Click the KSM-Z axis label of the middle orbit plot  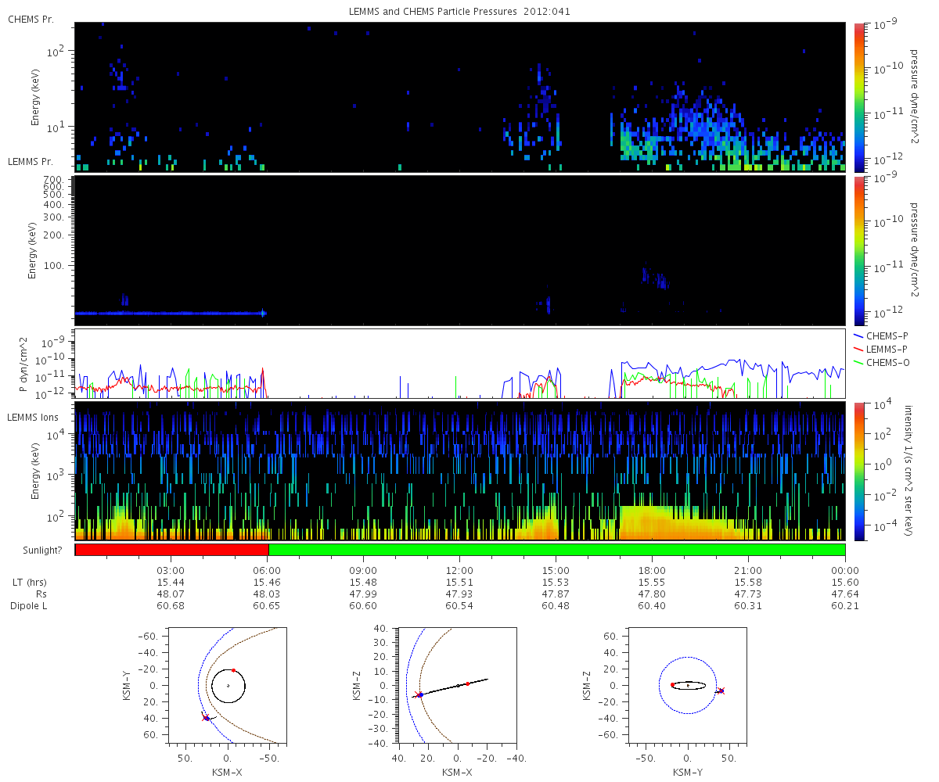[358, 685]
